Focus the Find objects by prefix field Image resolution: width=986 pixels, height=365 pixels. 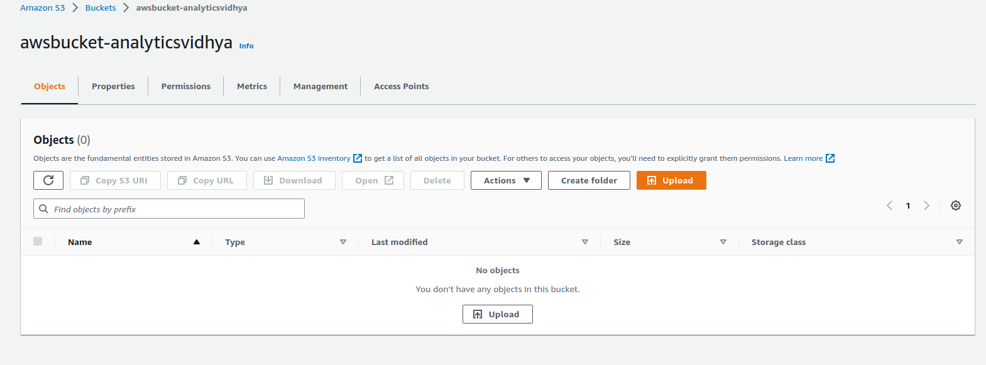(x=169, y=209)
